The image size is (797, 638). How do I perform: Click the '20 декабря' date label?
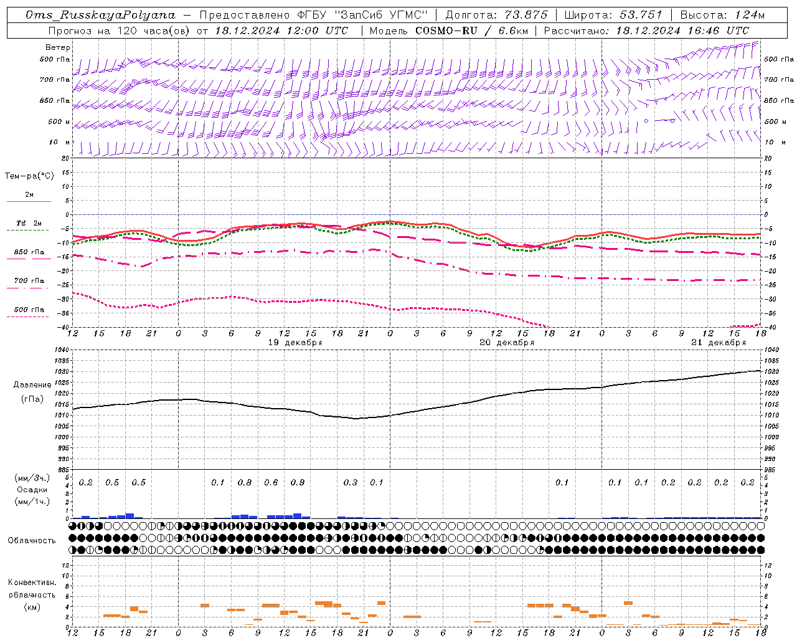(507, 343)
